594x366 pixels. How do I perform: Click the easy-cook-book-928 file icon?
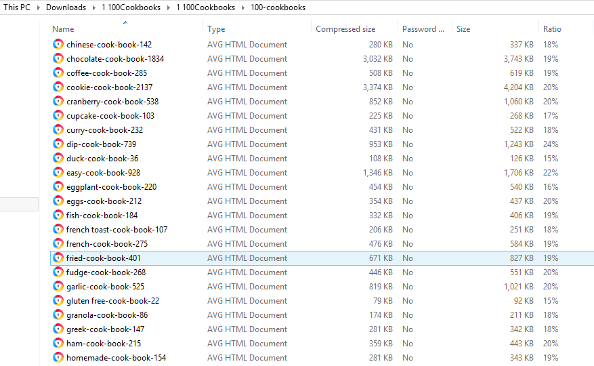58,173
